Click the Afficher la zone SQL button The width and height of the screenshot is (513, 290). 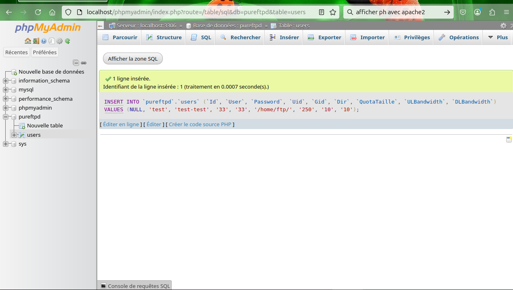point(133,59)
